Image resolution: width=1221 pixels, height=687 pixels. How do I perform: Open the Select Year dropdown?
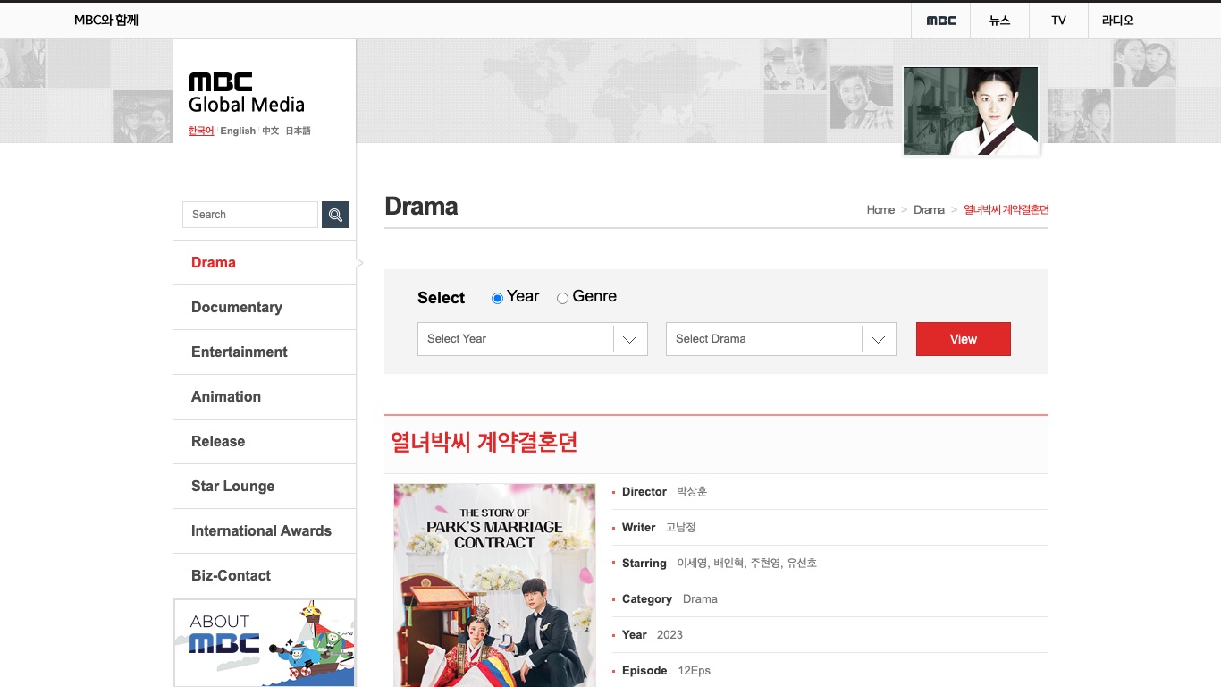pos(533,339)
